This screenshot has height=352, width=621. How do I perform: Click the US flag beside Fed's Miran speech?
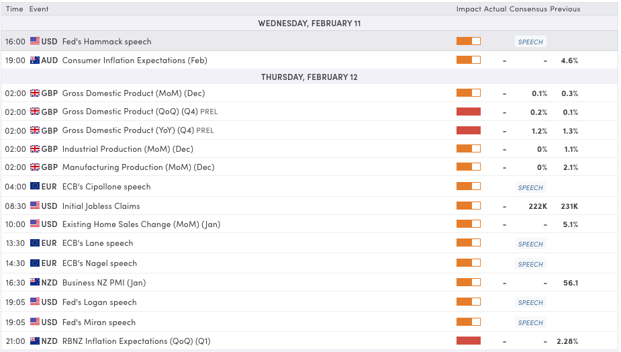(x=35, y=322)
